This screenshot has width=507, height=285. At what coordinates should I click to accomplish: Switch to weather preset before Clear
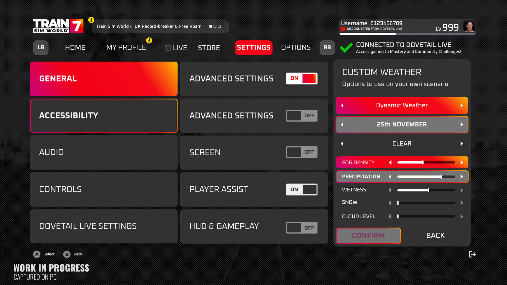[342, 144]
